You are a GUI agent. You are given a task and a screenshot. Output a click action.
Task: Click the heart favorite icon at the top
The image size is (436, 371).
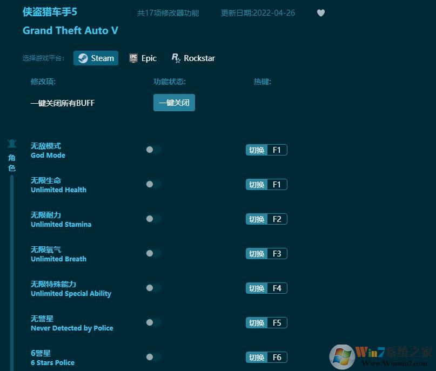[321, 13]
